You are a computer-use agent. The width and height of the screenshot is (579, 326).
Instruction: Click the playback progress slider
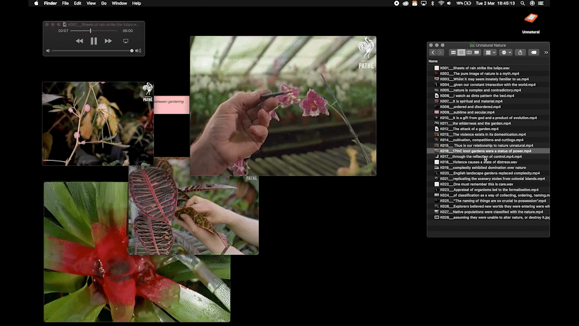(91, 31)
